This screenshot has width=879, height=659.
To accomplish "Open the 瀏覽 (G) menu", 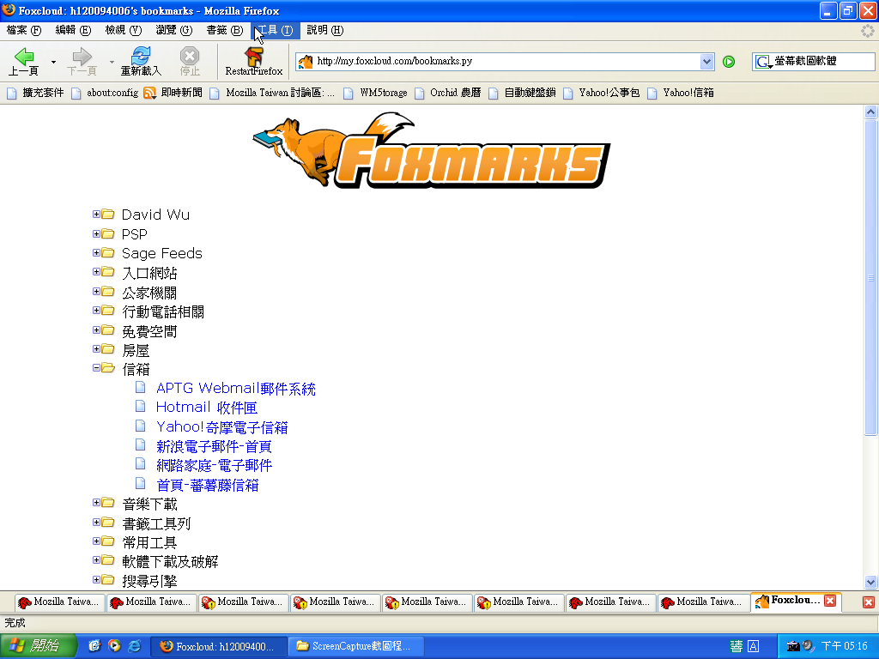I will tap(173, 30).
